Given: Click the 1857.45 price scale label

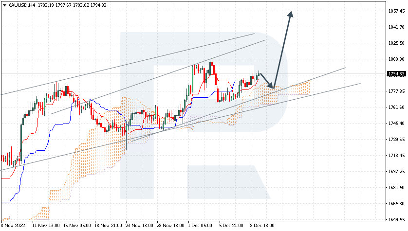Looking at the screenshot, I should [x=396, y=11].
